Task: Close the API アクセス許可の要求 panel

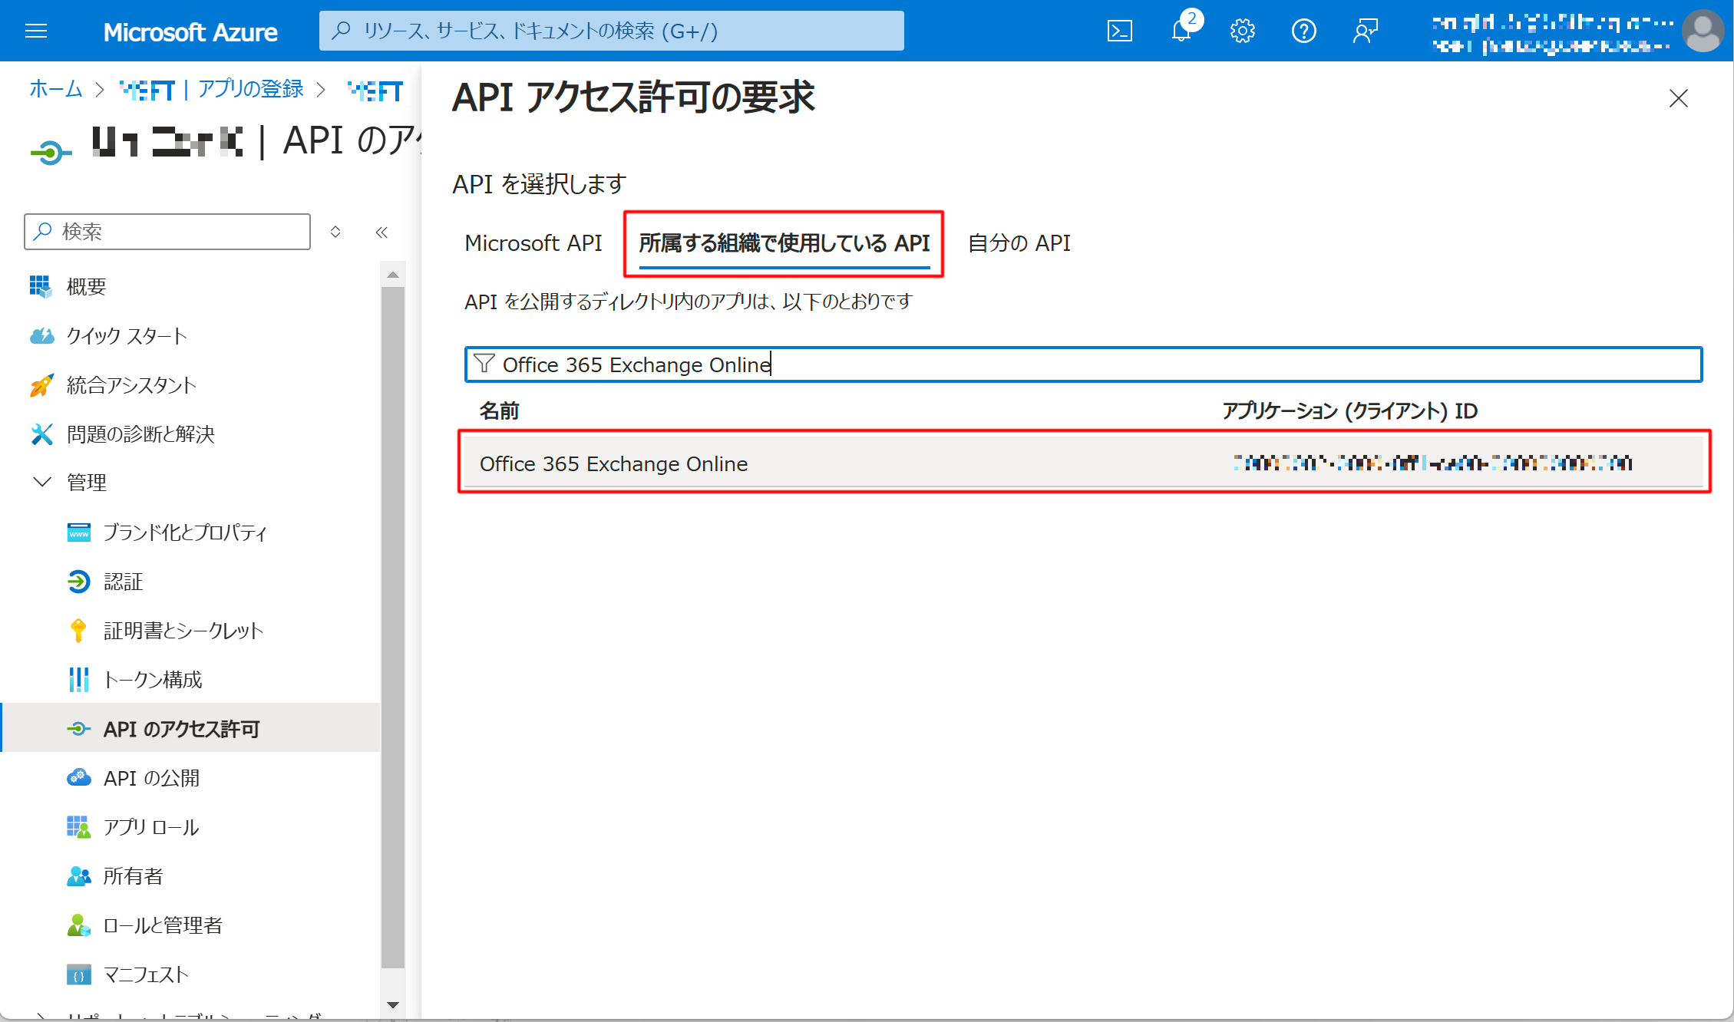Action: 1679,98
